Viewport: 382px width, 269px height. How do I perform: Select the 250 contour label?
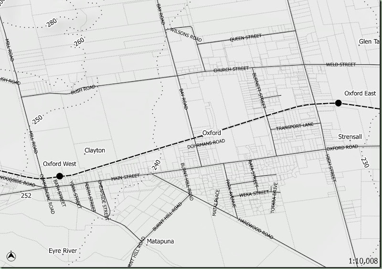click(37, 119)
